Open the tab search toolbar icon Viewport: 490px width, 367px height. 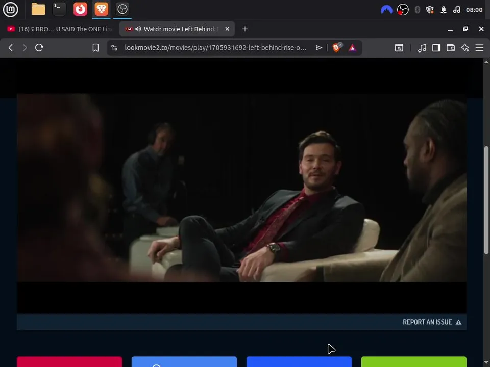(x=399, y=48)
